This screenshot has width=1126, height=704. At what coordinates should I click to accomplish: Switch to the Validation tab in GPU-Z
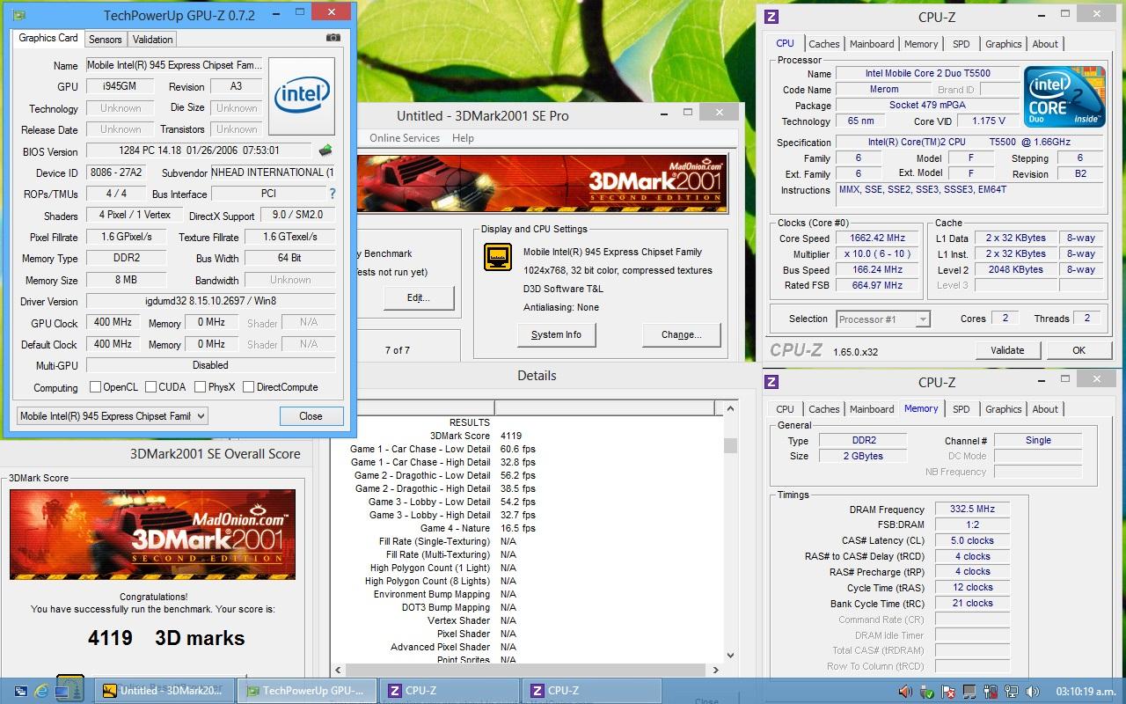tap(153, 40)
